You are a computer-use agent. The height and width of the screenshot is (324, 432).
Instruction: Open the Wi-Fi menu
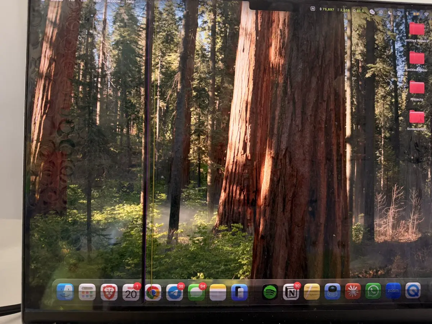pyautogui.click(x=427, y=14)
